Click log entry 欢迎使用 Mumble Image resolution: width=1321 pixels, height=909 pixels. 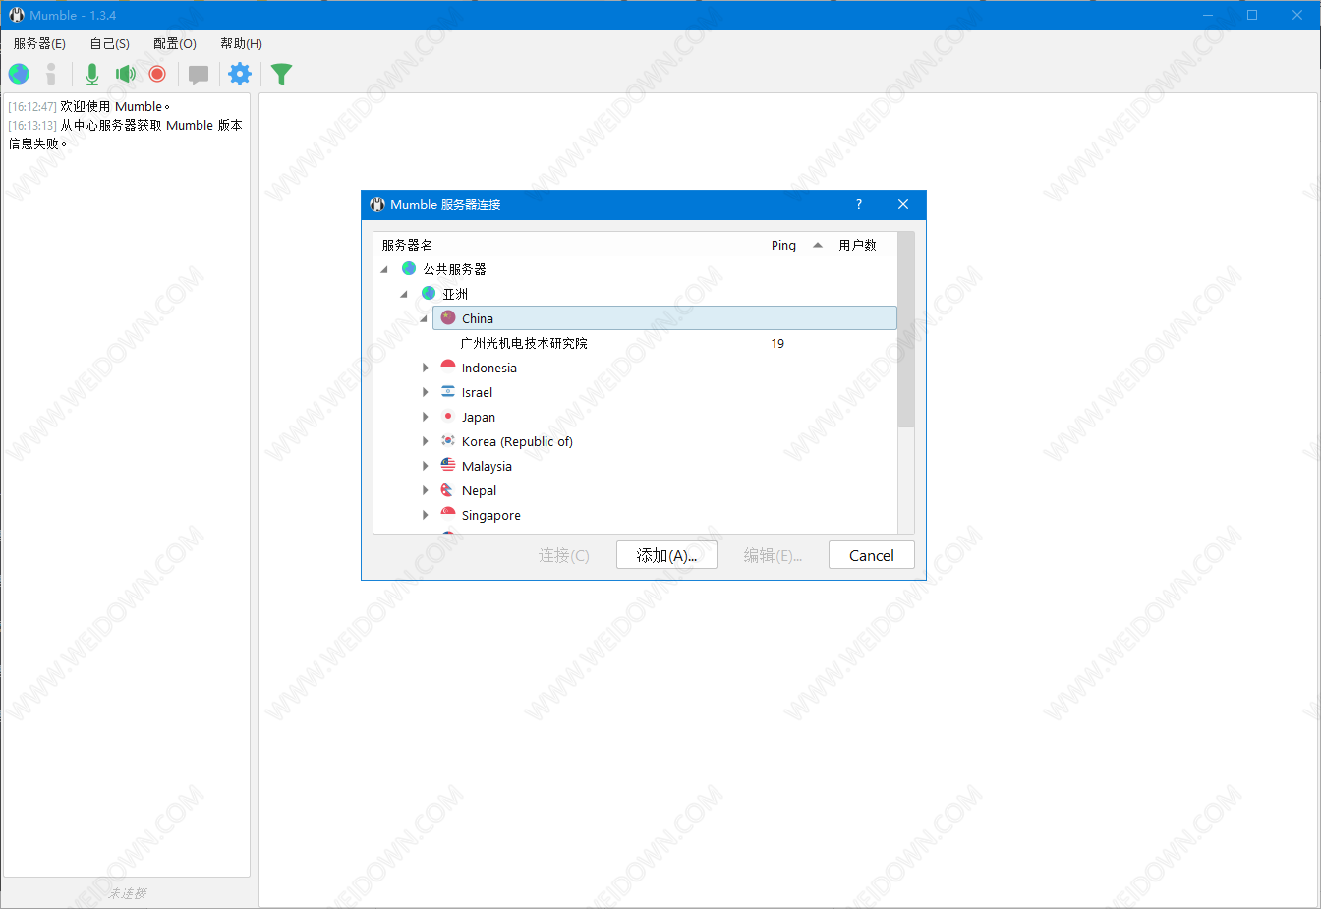[115, 106]
